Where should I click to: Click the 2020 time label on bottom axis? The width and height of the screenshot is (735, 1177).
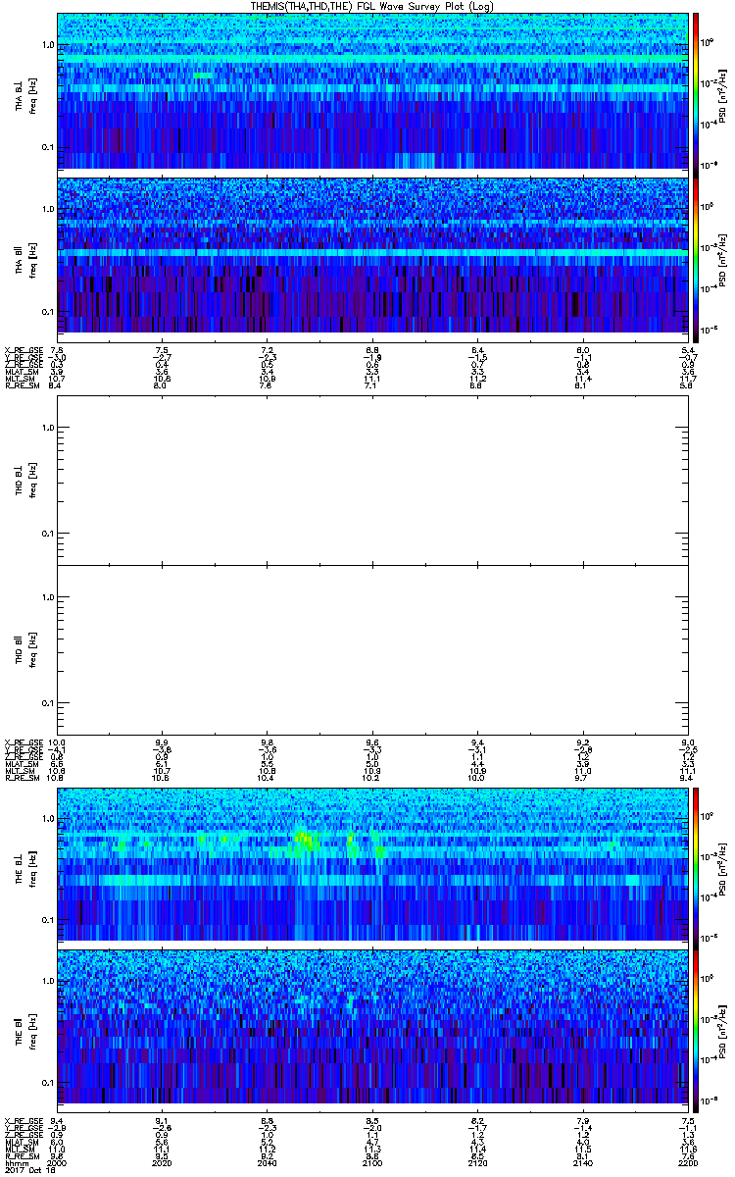(x=162, y=1161)
